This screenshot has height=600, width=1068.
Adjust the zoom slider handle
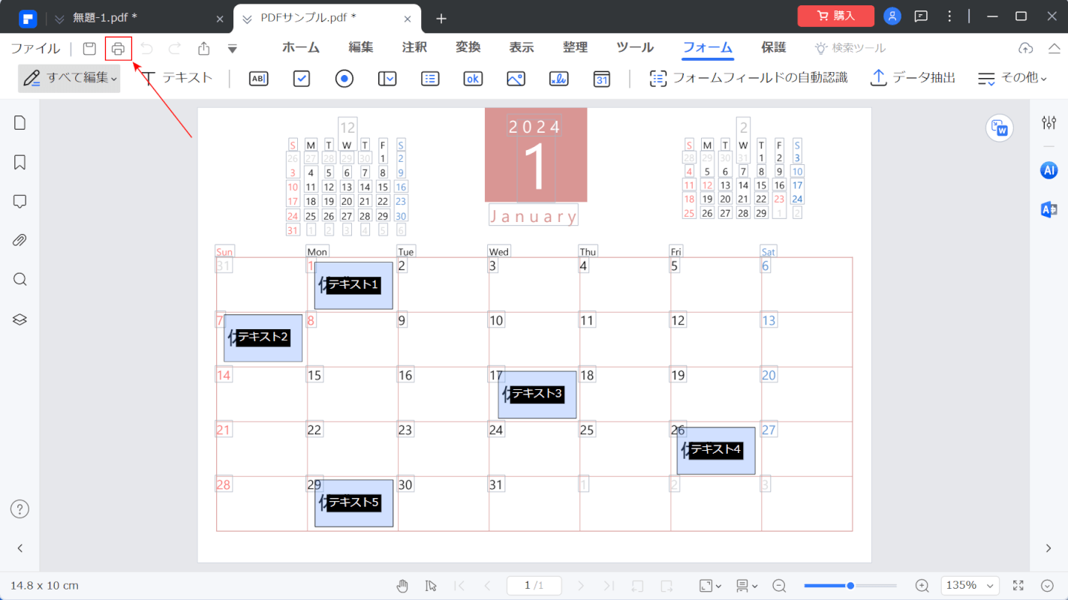pos(850,586)
